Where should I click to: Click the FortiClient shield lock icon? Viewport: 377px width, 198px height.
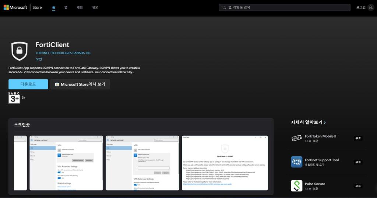(20, 51)
